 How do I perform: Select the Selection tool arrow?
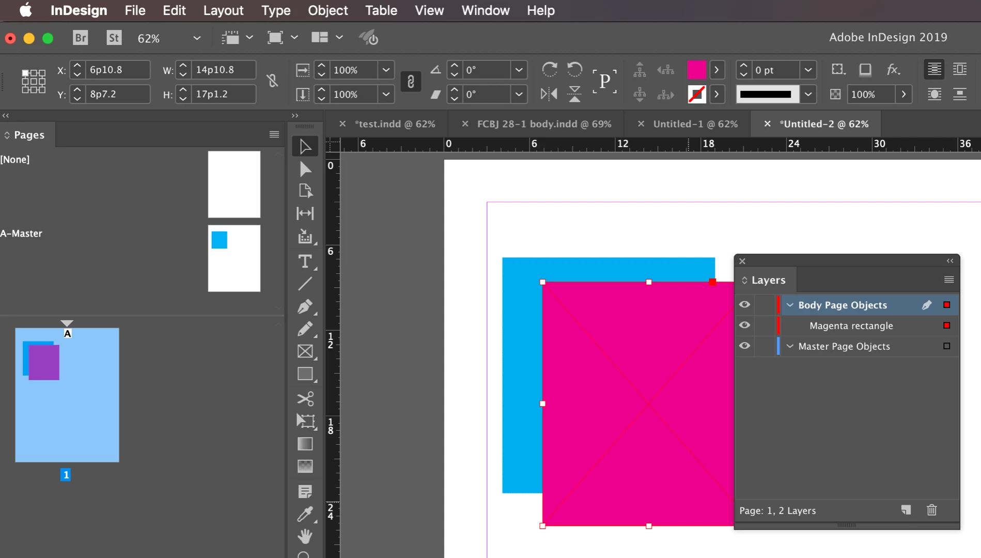point(305,147)
